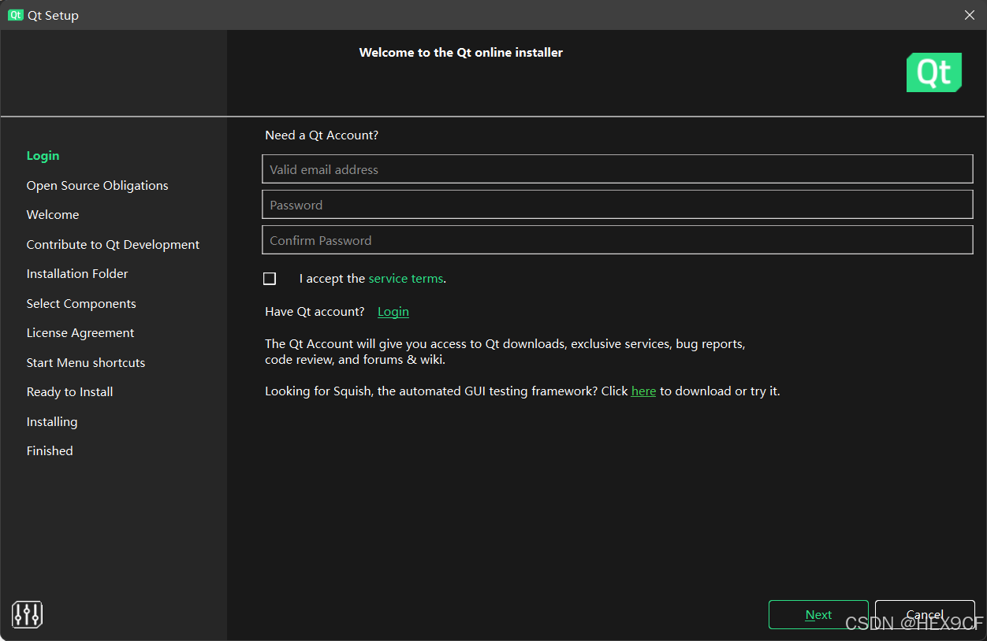The width and height of the screenshot is (987, 641).
Task: Click the green Qt logo in header
Action: [934, 72]
